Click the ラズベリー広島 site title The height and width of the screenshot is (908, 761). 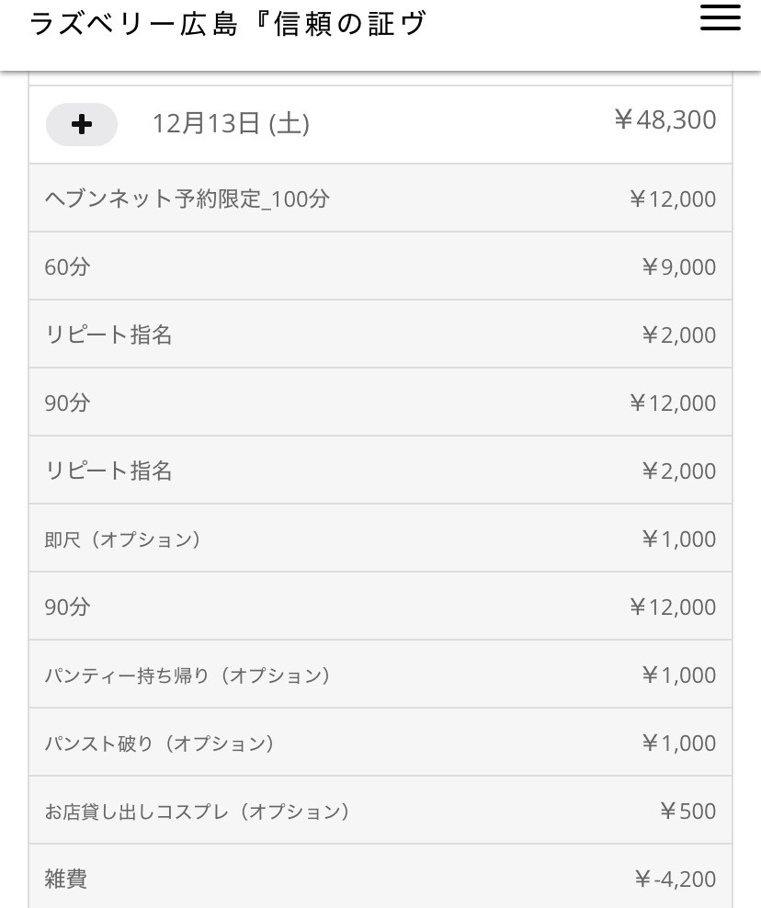(228, 25)
